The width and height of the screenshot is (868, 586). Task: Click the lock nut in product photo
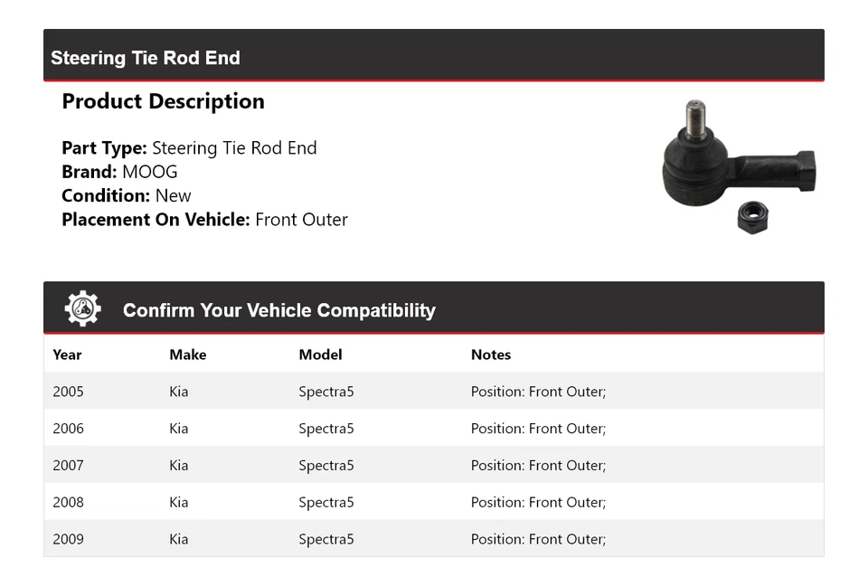click(x=752, y=217)
